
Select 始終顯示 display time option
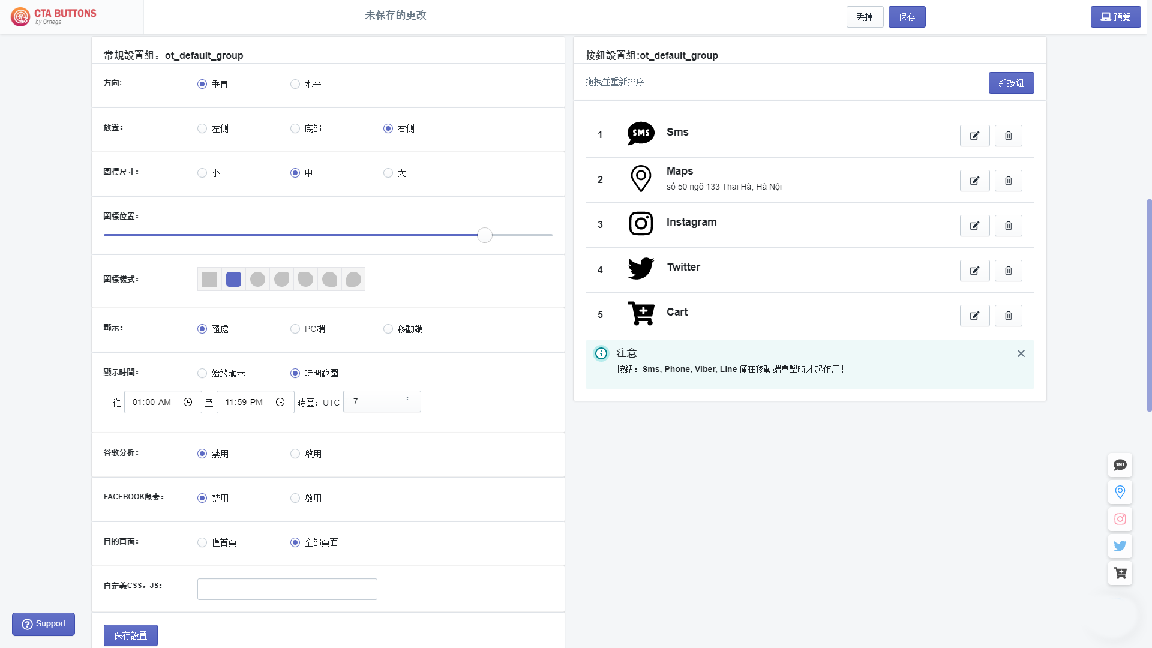[202, 373]
